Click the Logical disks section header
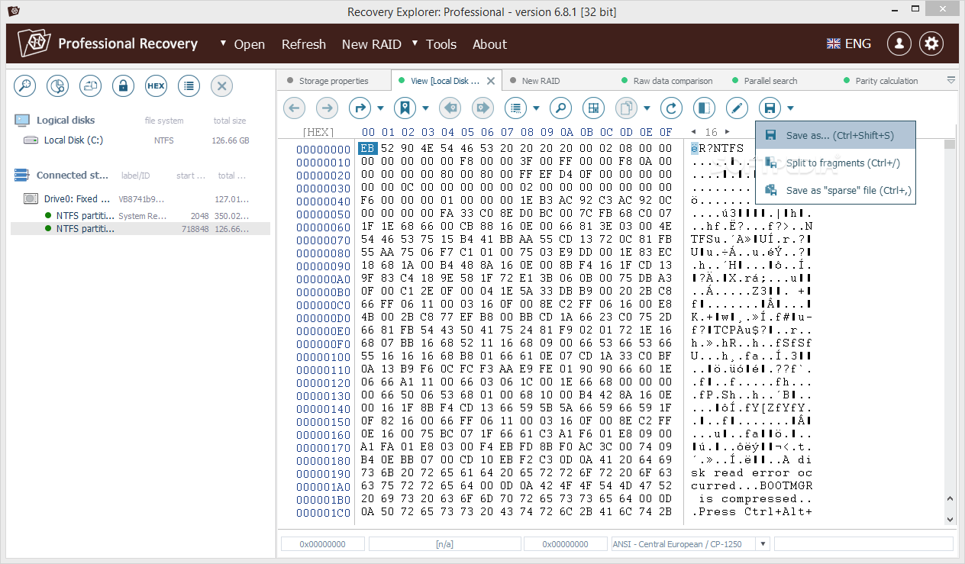965x564 pixels. 66,121
